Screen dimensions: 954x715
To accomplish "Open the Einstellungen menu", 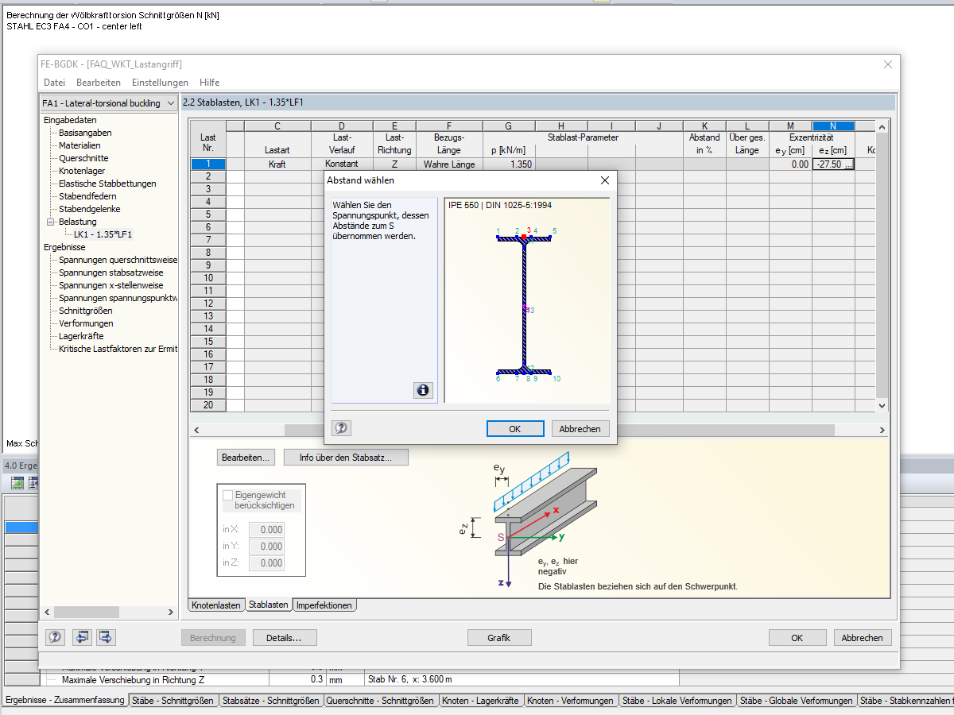I will pyautogui.click(x=160, y=82).
